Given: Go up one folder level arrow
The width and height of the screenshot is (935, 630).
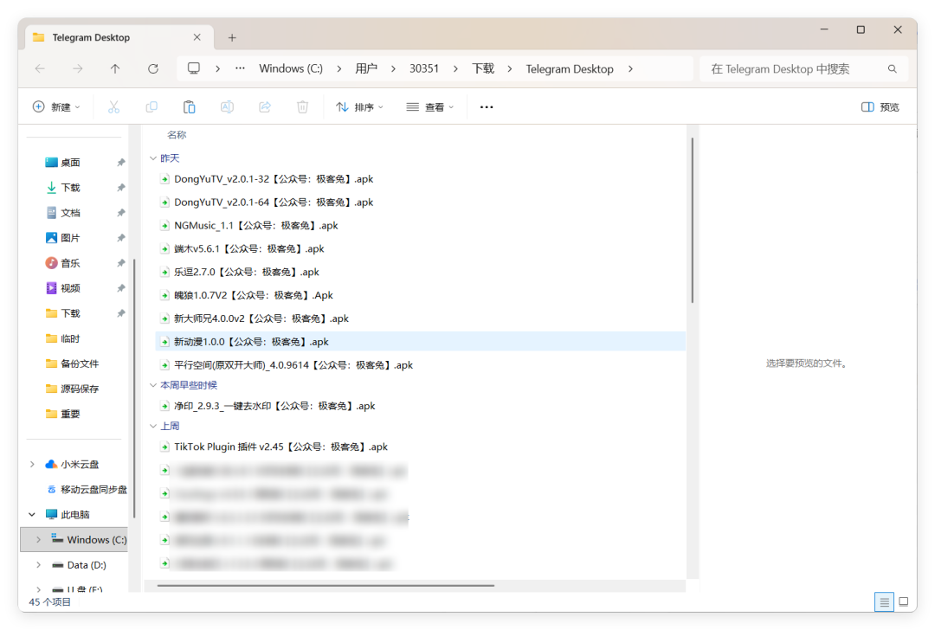Looking at the screenshot, I should point(115,69).
